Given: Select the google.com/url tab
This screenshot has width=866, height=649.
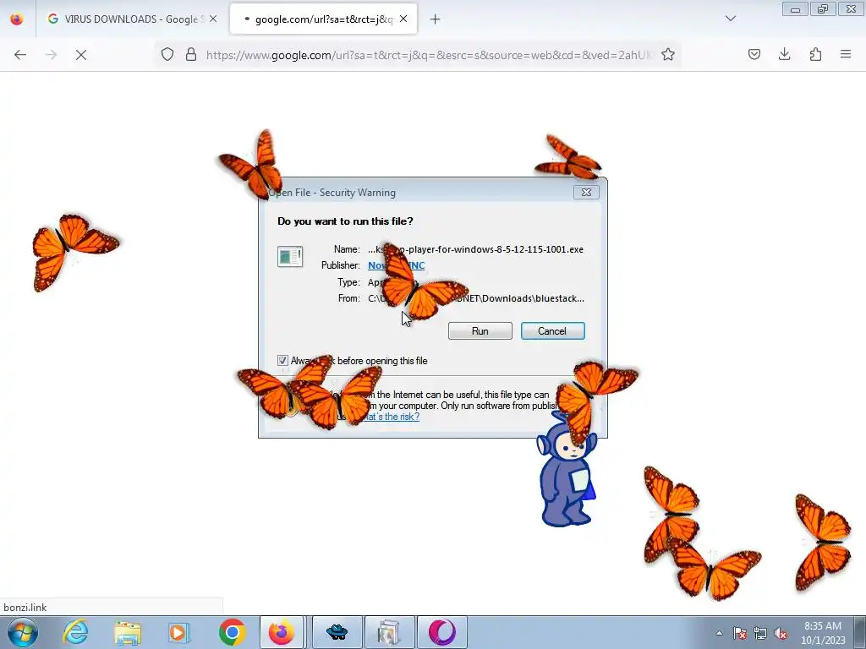Looking at the screenshot, I should tap(323, 19).
